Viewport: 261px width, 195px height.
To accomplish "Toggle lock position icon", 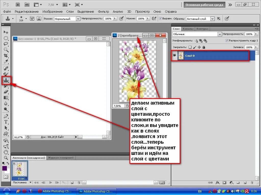I will pos(199,47).
